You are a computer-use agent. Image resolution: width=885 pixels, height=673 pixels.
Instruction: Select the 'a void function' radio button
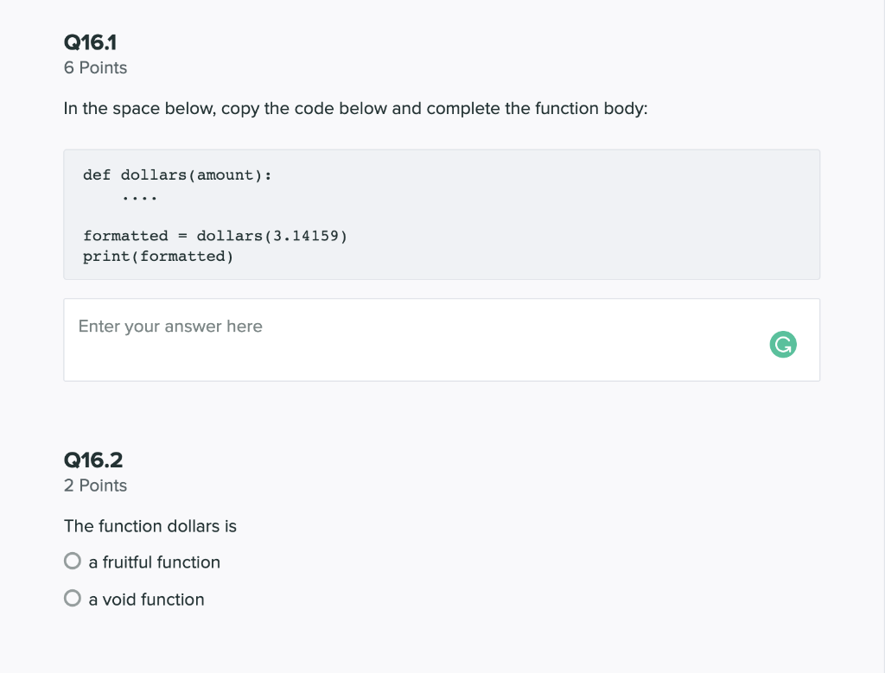[72, 597]
